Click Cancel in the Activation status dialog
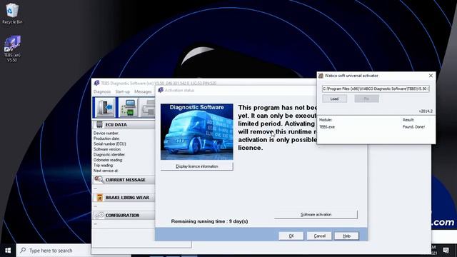The width and height of the screenshot is (457, 257). (x=319, y=236)
